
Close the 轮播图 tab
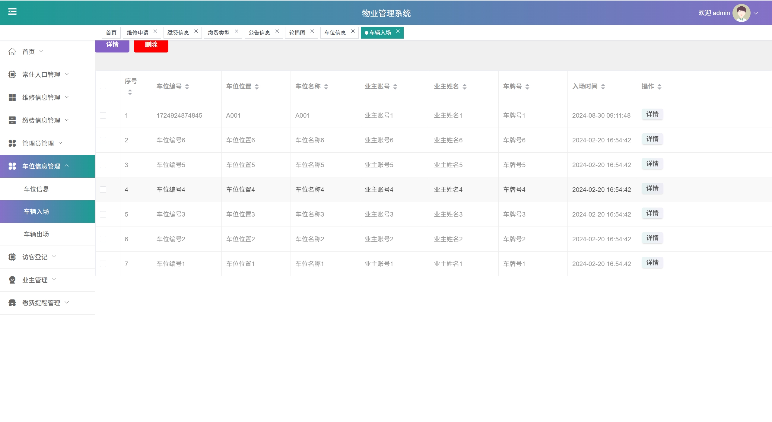(x=312, y=31)
